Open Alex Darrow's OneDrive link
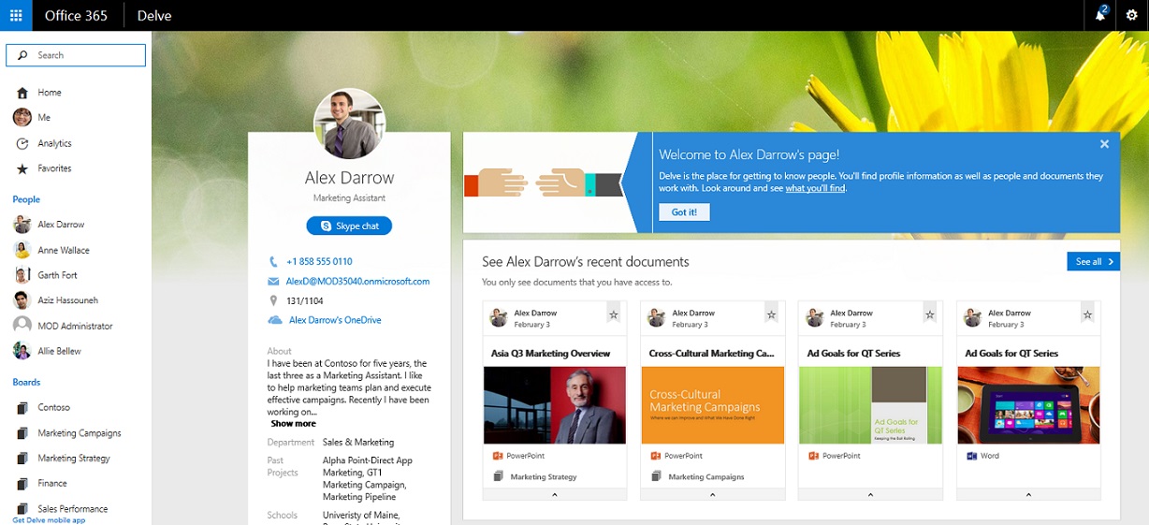The width and height of the screenshot is (1149, 525). [334, 320]
